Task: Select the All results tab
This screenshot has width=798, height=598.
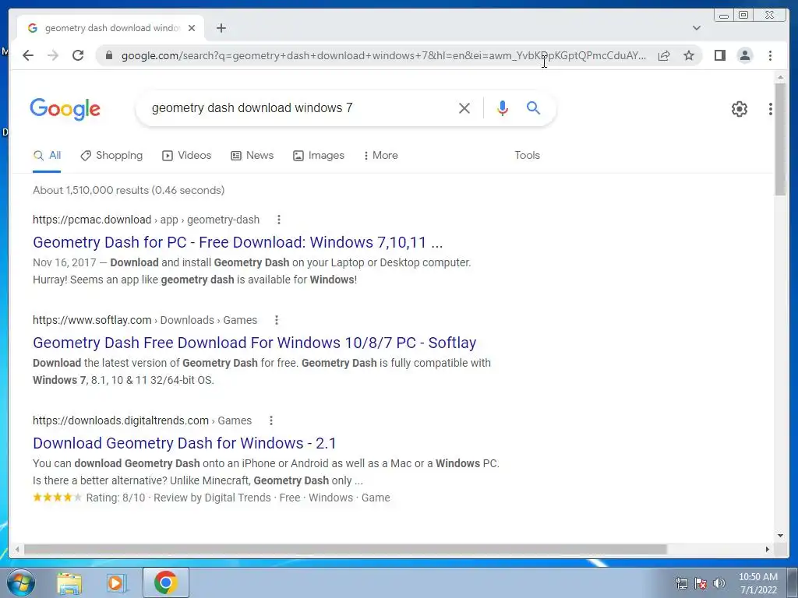Action: click(x=47, y=156)
